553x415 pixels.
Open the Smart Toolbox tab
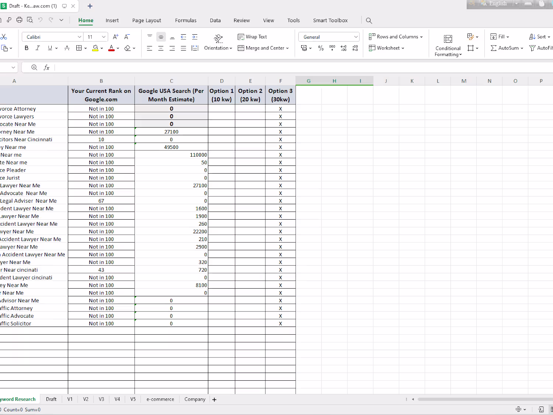click(330, 21)
